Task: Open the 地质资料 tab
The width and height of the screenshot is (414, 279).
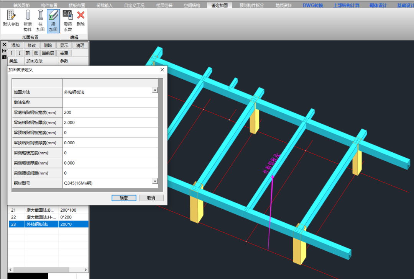Action: coord(284,5)
